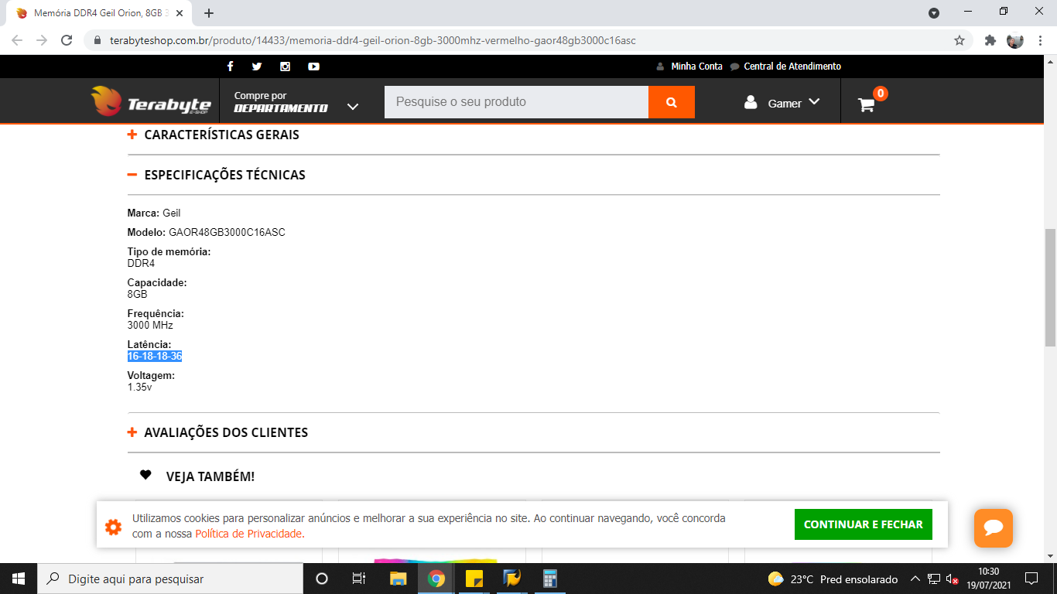Open Compre por Departamento dropdown
1057x594 pixels.
[296, 102]
